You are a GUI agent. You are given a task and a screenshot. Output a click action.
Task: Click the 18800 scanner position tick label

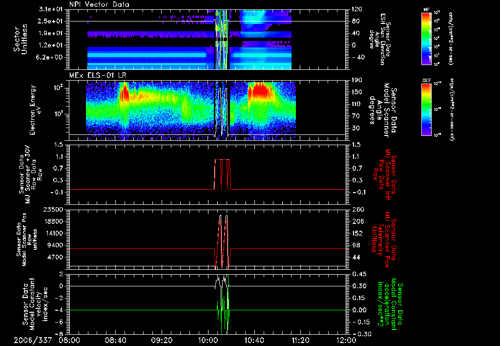click(x=53, y=221)
